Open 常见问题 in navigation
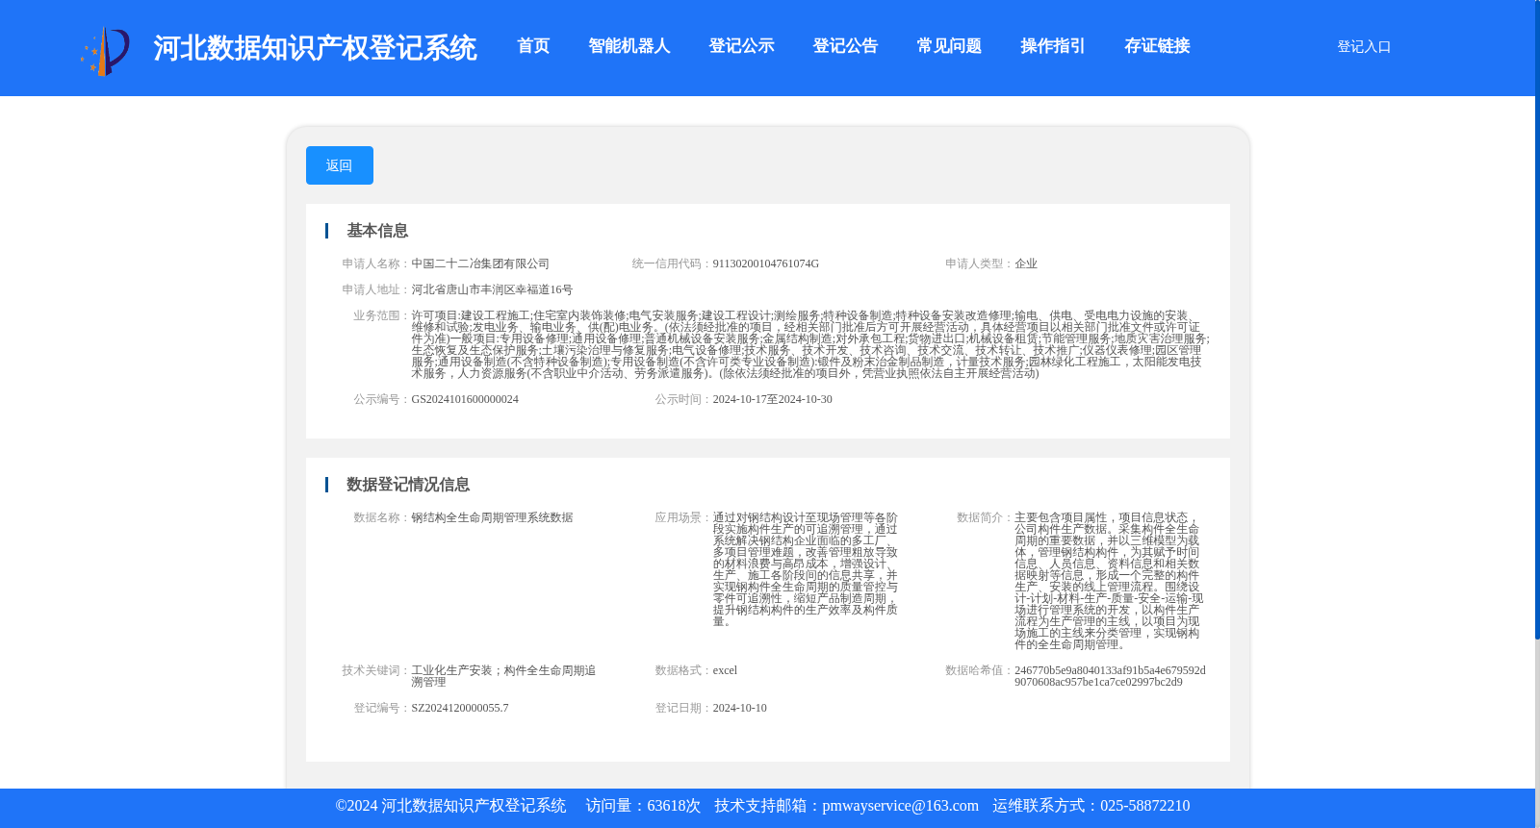The image size is (1540, 828). pyautogui.click(x=949, y=46)
